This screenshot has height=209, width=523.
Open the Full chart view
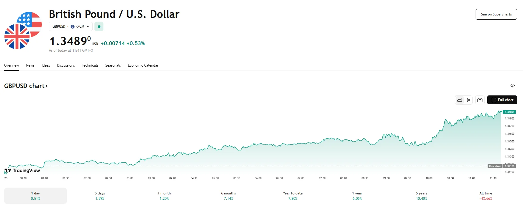502,100
